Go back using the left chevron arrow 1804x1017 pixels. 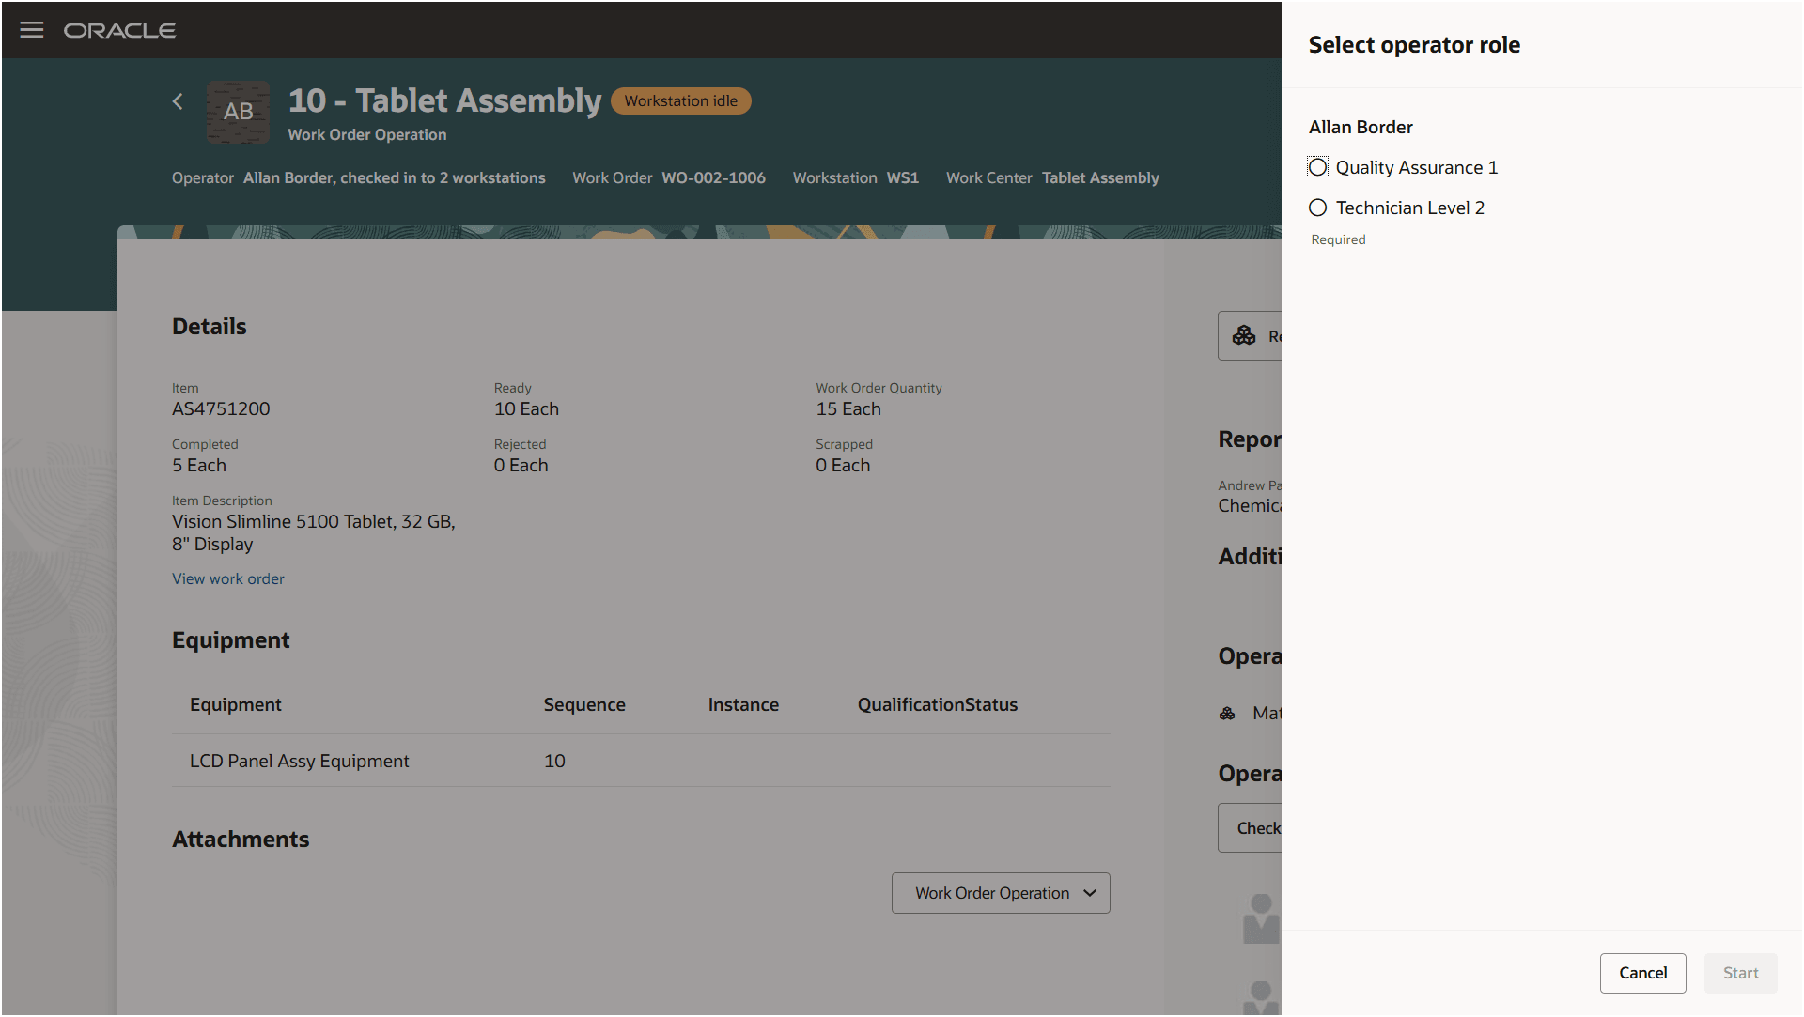[178, 101]
